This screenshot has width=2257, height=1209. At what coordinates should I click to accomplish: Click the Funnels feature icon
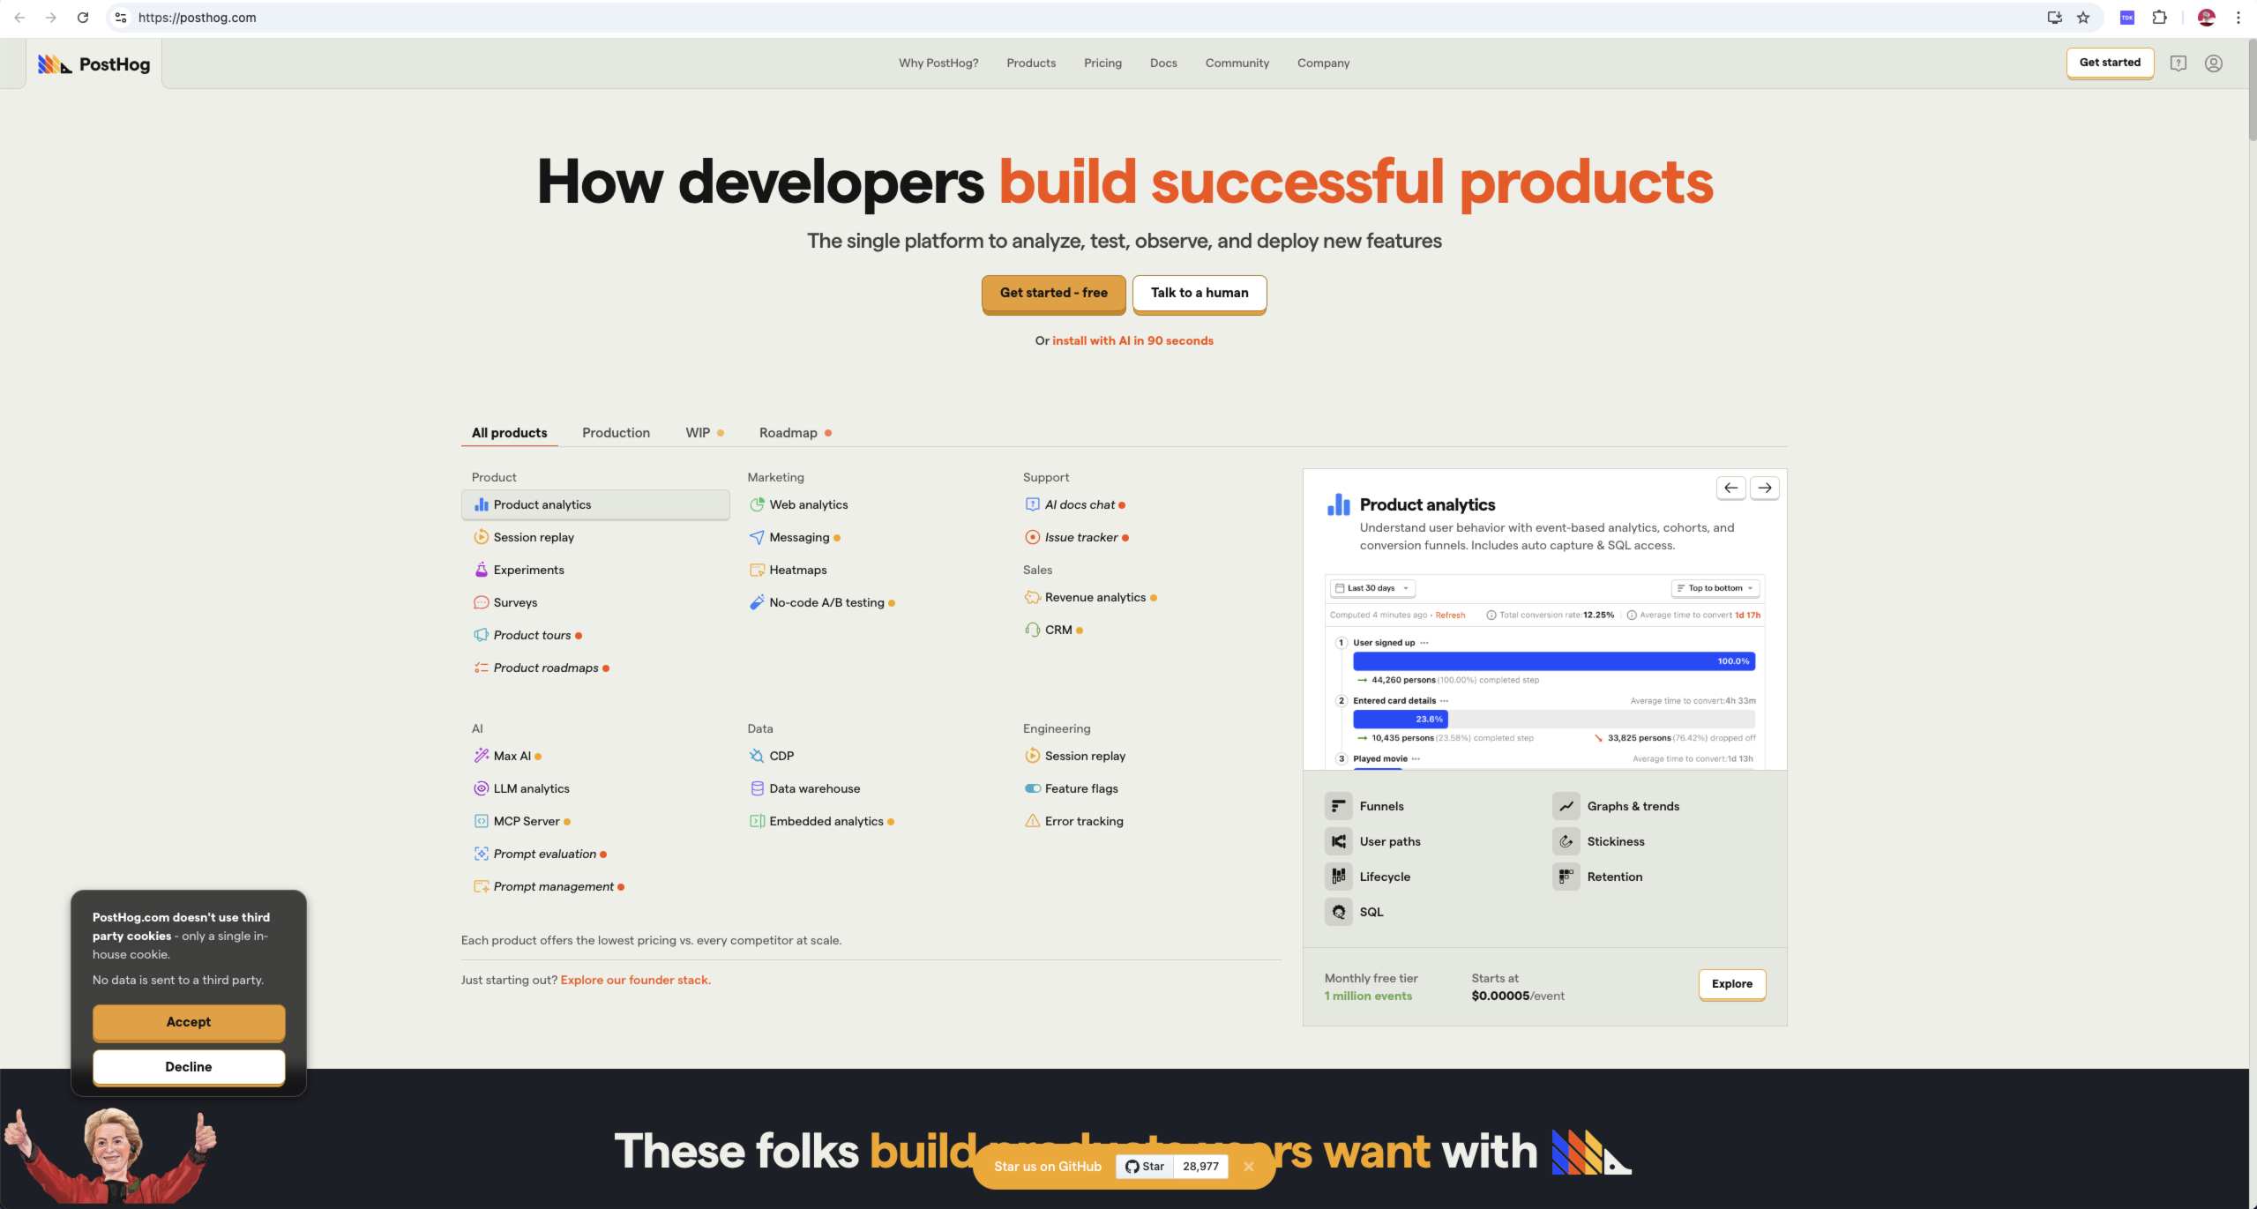[x=1338, y=806]
